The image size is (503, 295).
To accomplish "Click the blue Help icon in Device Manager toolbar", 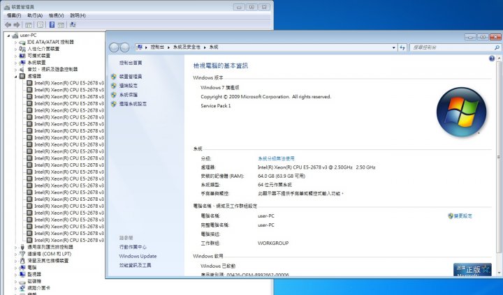I will [x=52, y=24].
